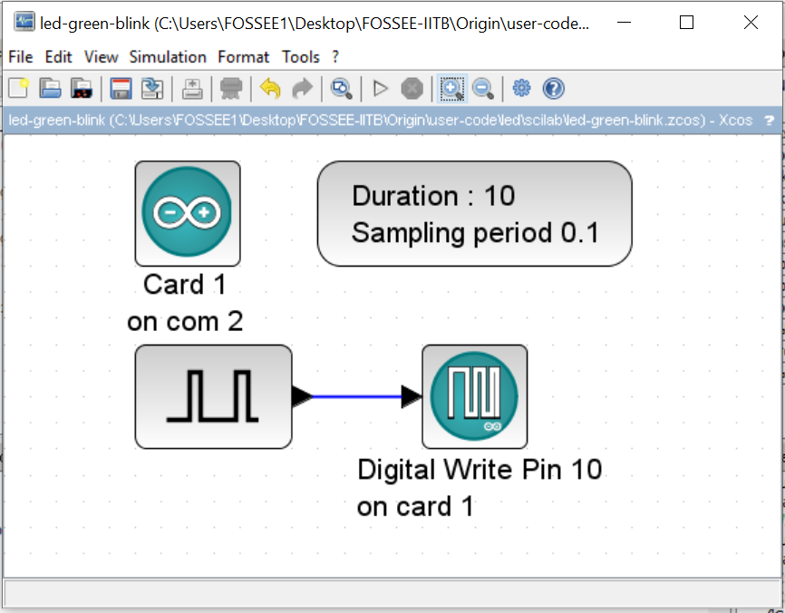Select the Digital Write block icon
The height and width of the screenshot is (613, 785).
(x=475, y=396)
